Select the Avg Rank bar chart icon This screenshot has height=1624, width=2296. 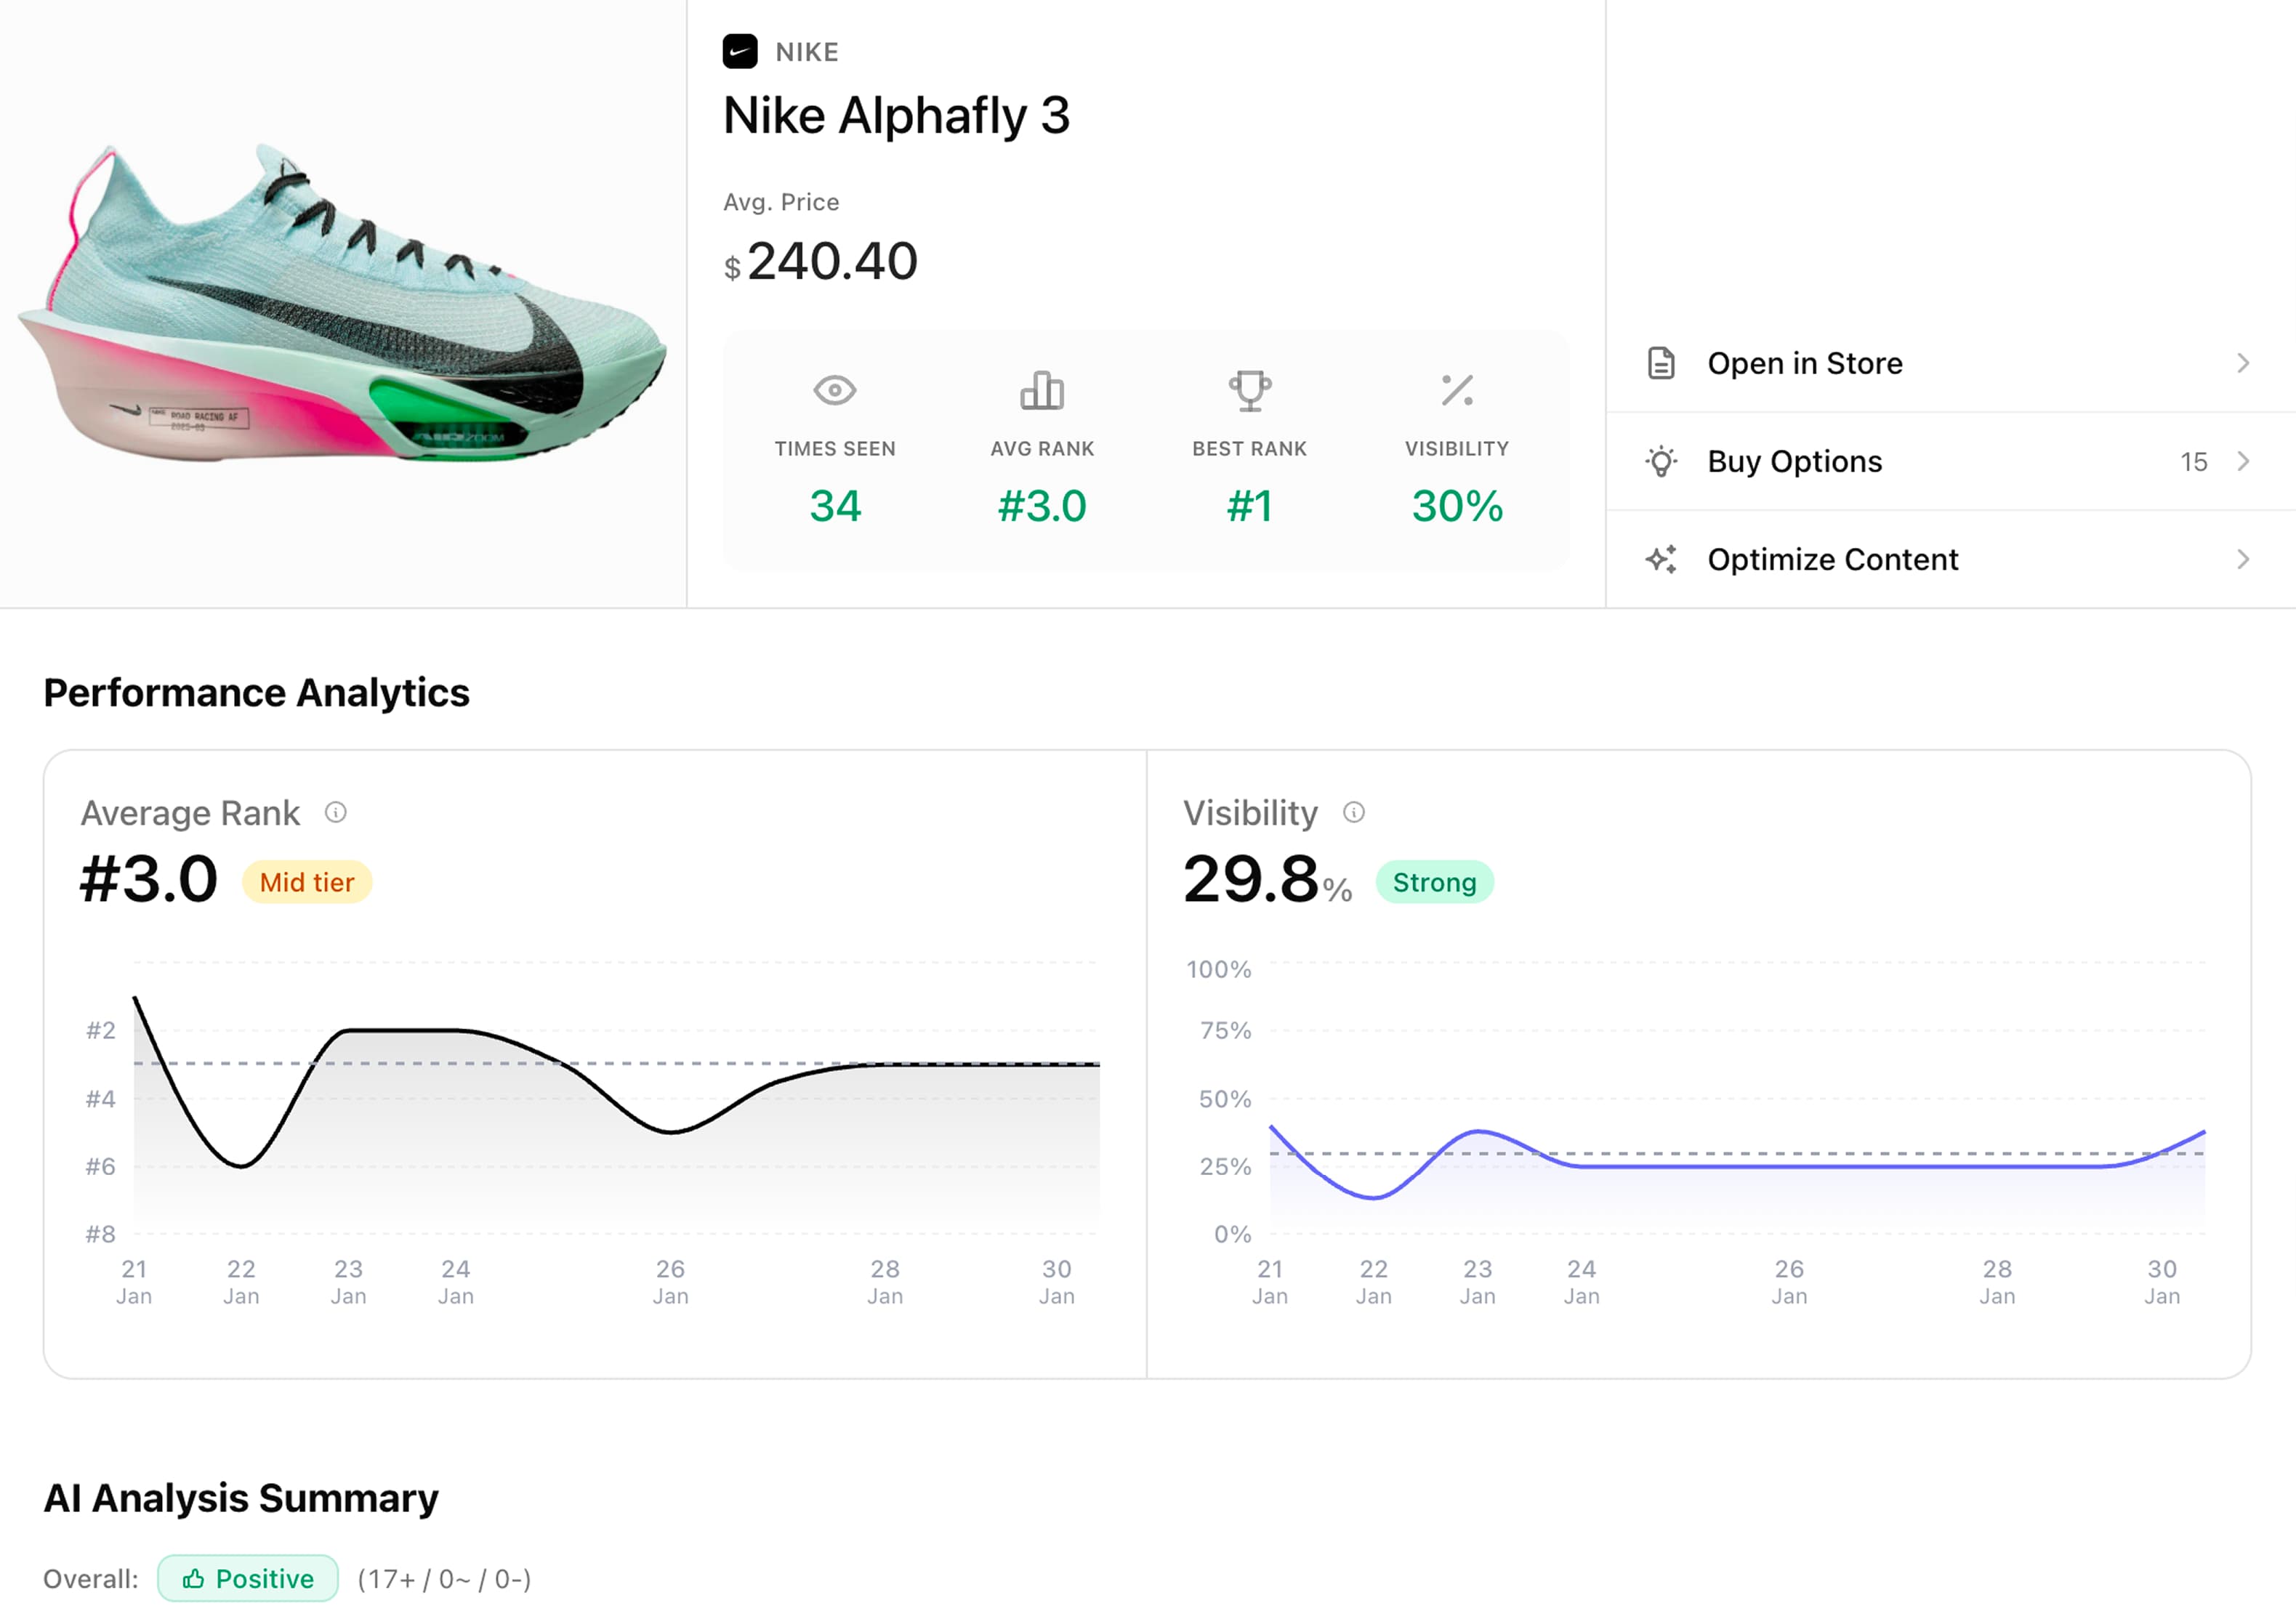(1042, 391)
